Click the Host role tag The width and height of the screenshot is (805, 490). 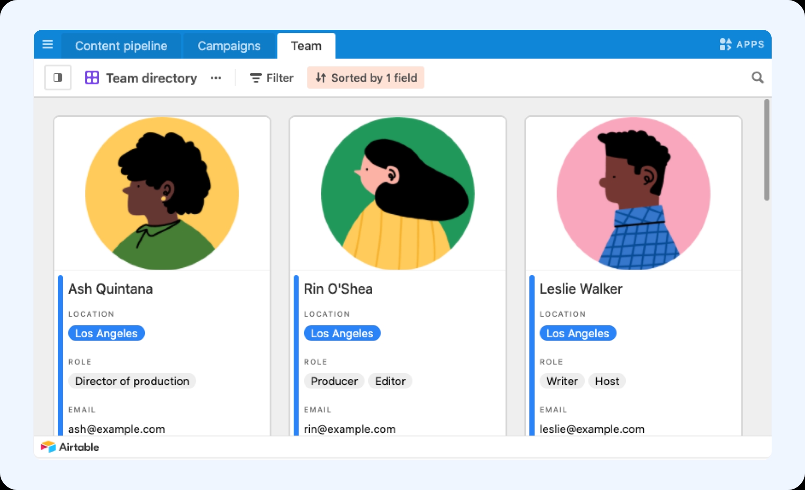607,381
